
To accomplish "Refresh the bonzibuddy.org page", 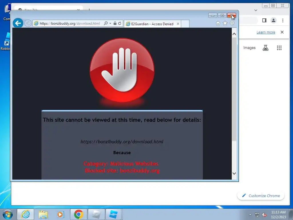I will pos(120,23).
